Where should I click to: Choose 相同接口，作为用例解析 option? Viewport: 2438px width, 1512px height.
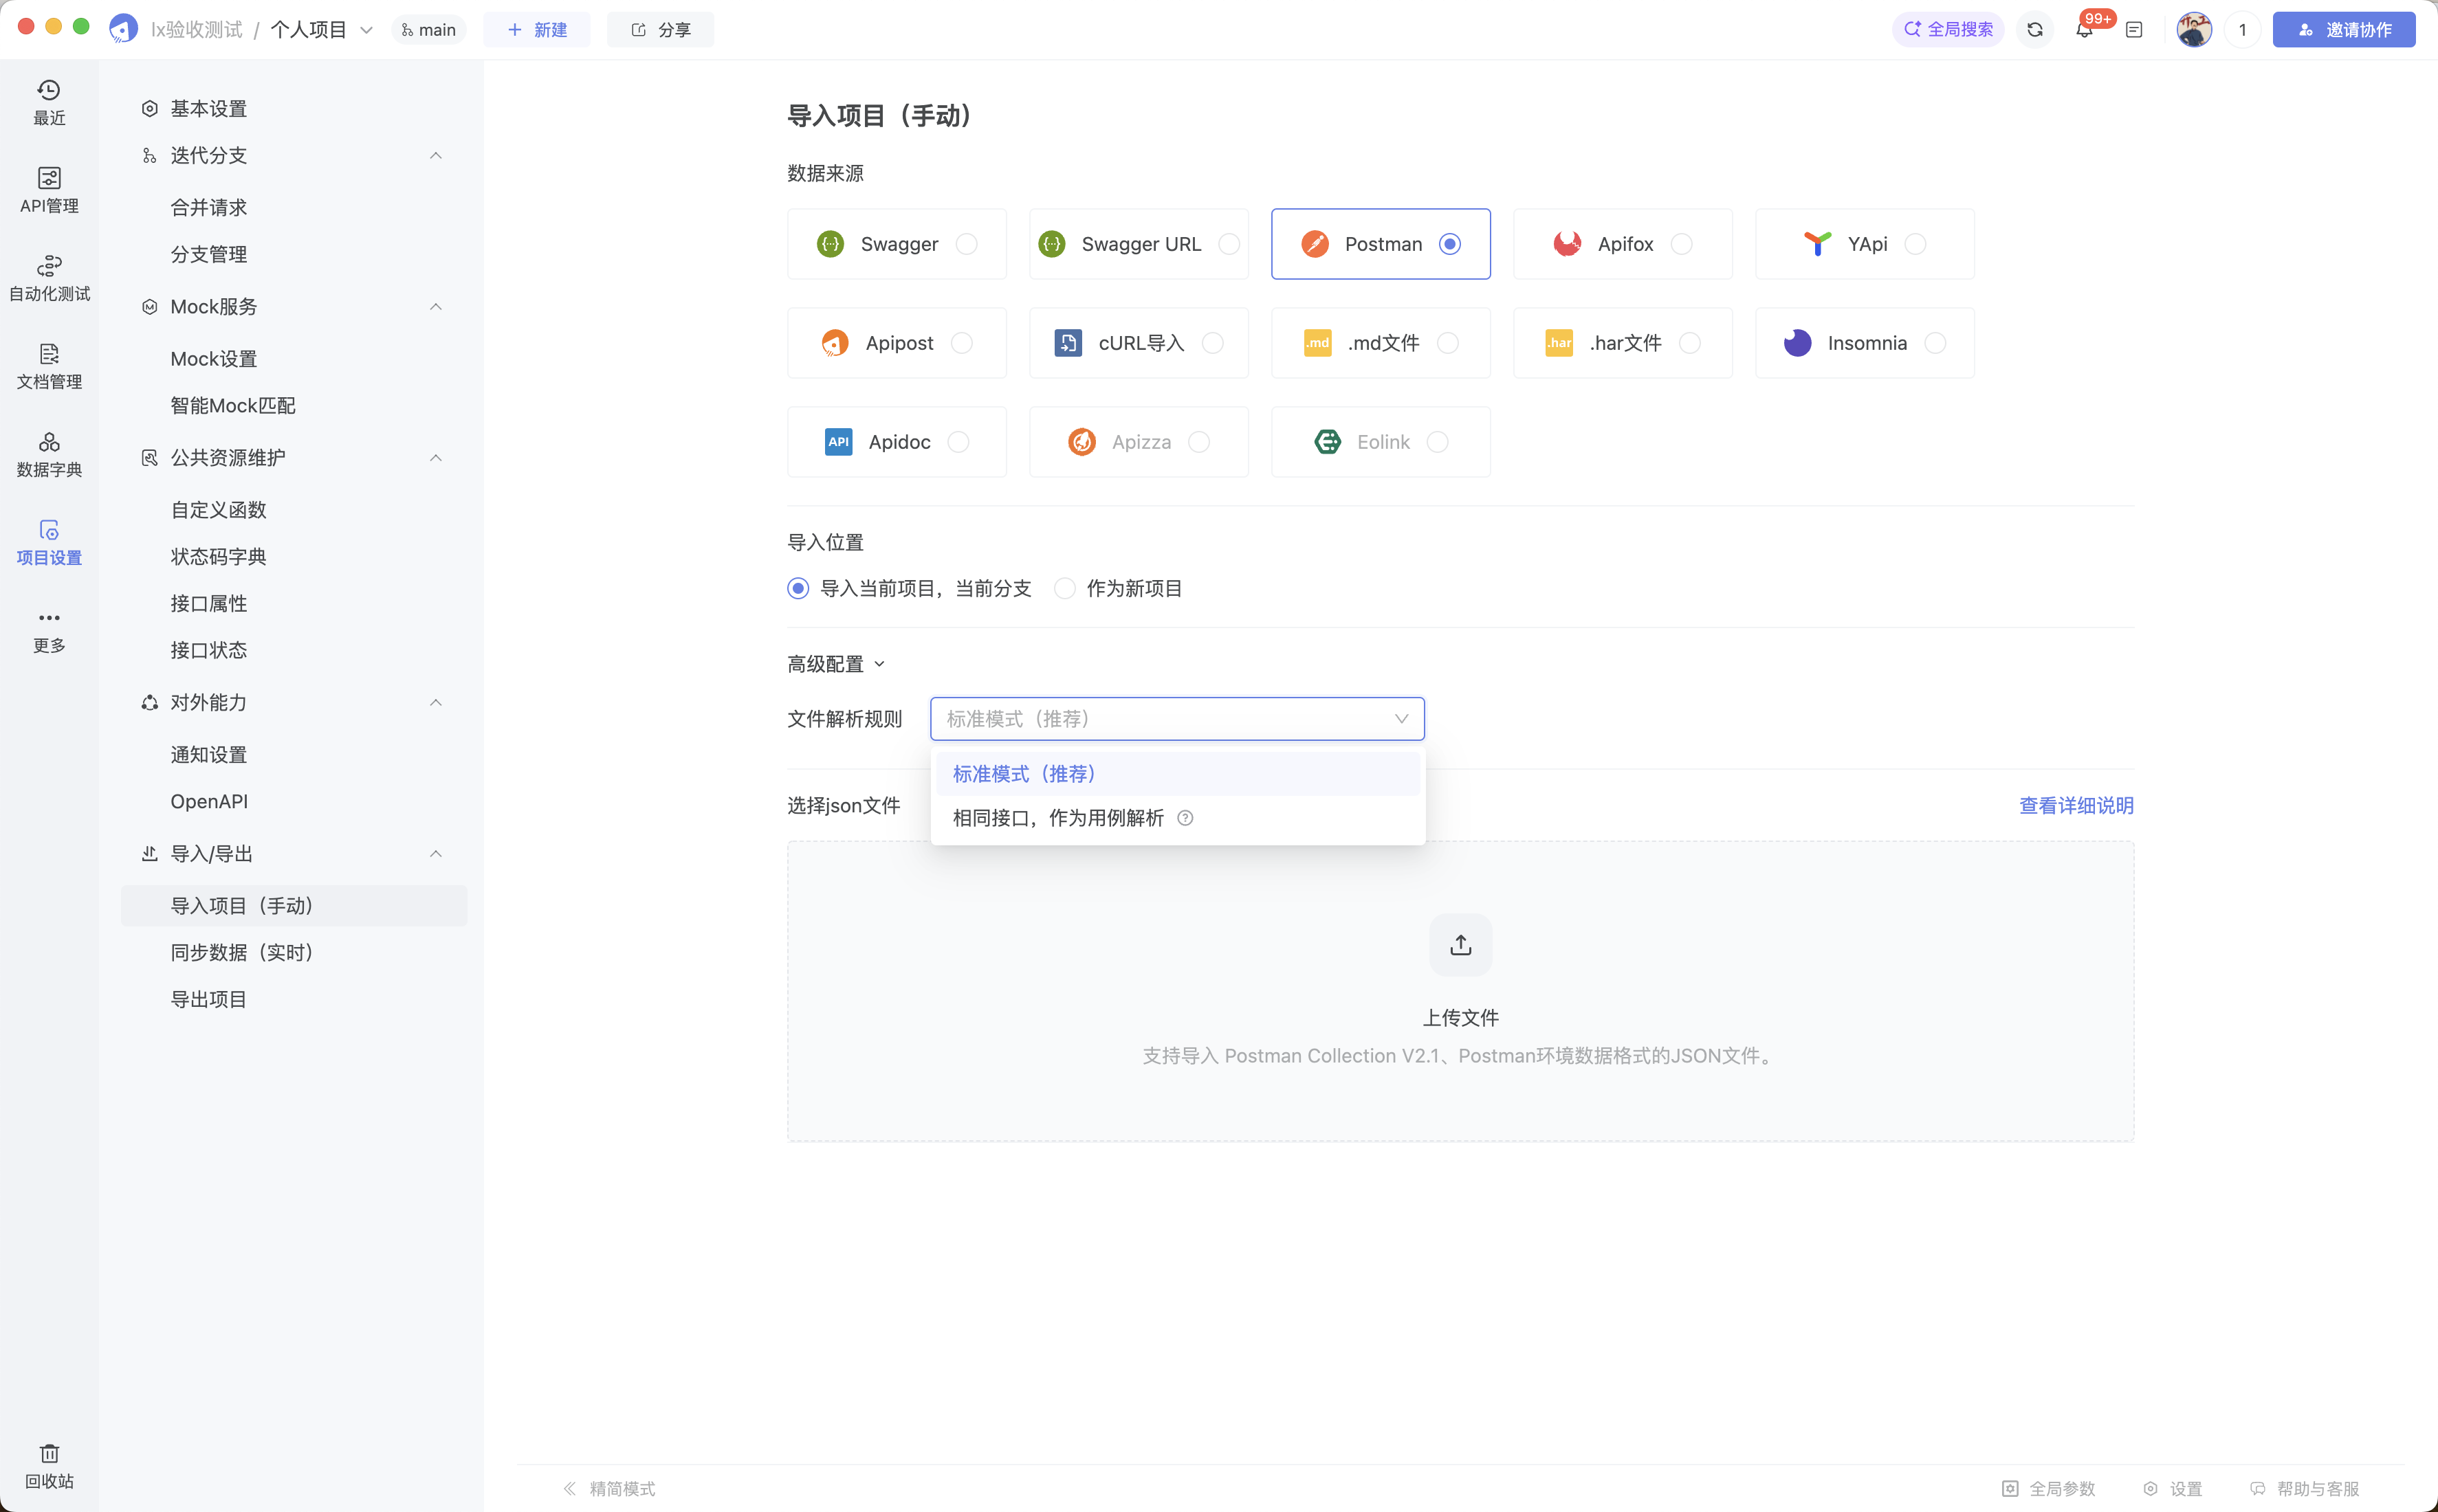(1178, 818)
